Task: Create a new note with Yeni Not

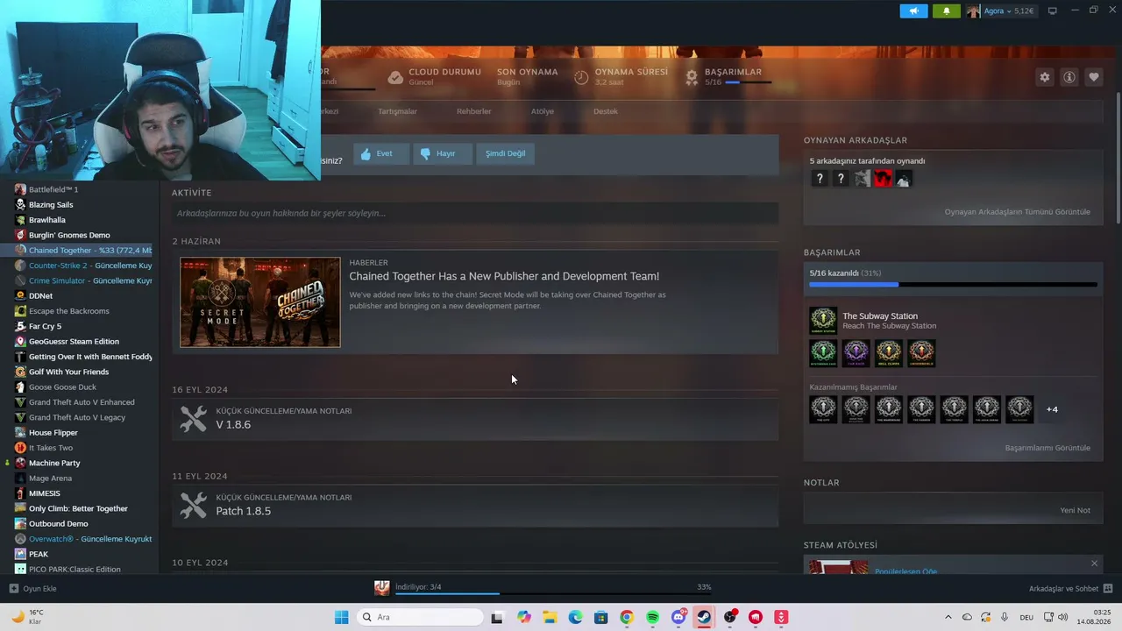Action: [x=1075, y=510]
